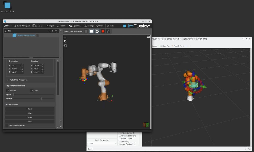Click the orientation cube in 3D view

click(x=146, y=125)
